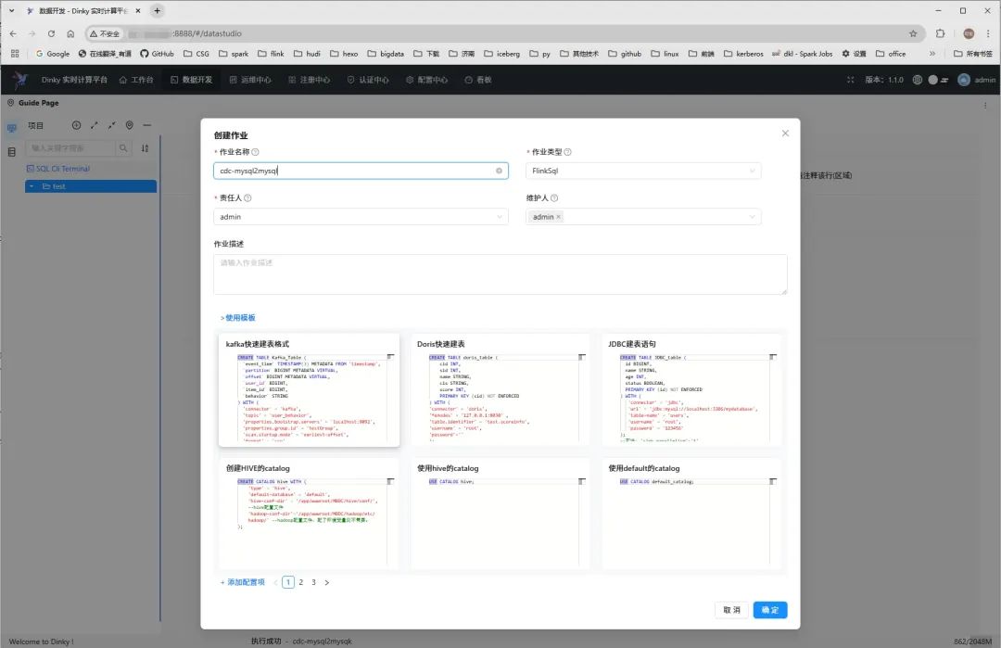This screenshot has width=1001, height=648.
Task: Switch to the 注册中心 menu tab
Action: 309,80
